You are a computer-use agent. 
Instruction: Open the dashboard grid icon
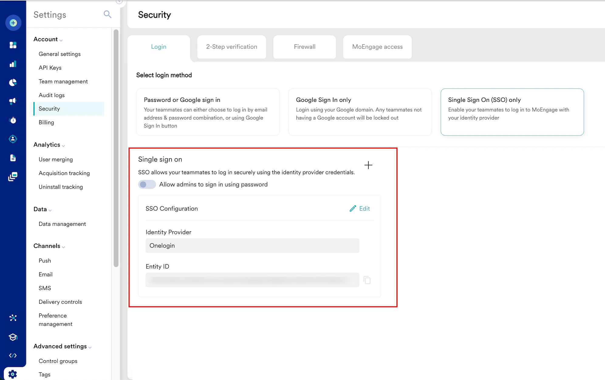[x=13, y=45]
